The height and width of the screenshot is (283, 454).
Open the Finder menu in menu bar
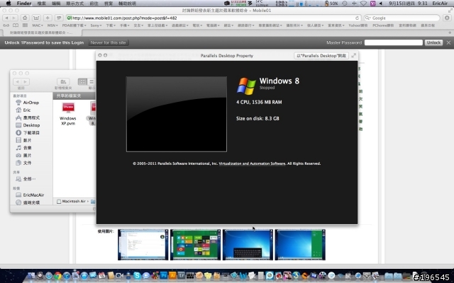pyautogui.click(x=24, y=4)
